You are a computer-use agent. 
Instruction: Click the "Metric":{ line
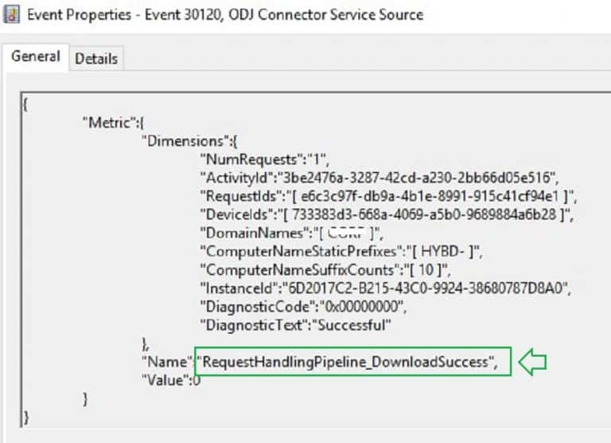pos(113,123)
